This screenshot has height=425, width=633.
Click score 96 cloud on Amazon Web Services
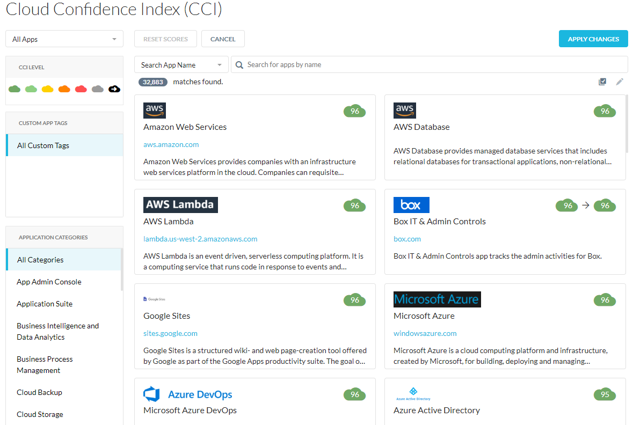355,111
